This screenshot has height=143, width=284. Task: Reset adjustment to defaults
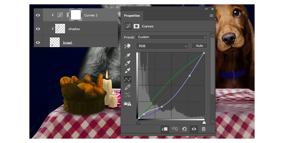184,129
